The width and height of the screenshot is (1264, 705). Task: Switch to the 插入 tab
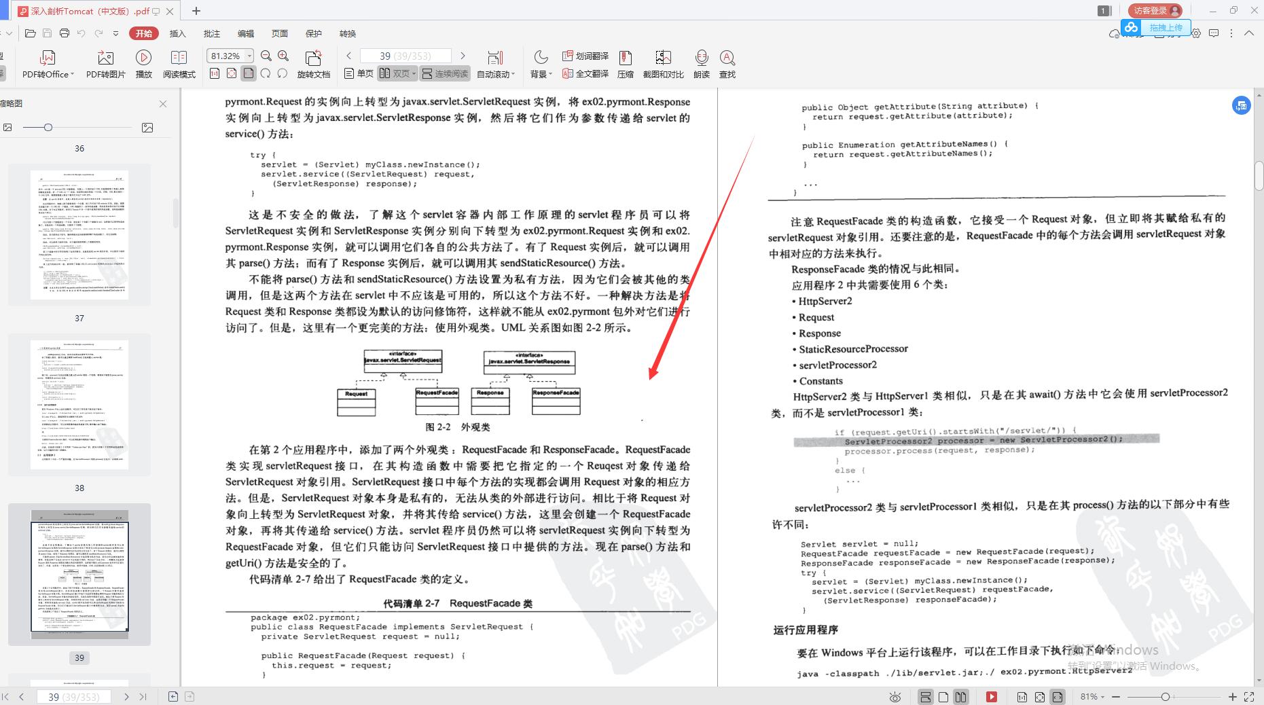[177, 33]
